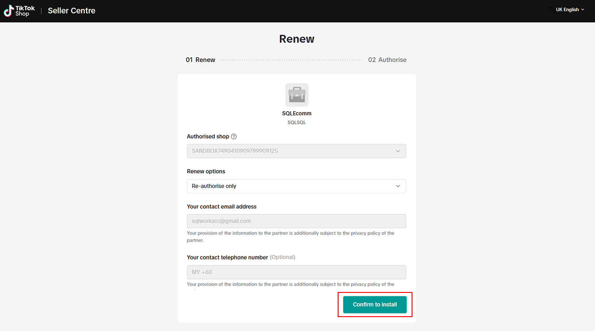Screen dimensions: 595x331
Task: Click the arrow in the Authorised shop field
Action: (398, 151)
